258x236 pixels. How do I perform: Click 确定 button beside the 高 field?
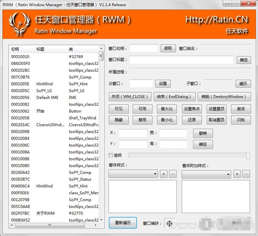[203, 144]
